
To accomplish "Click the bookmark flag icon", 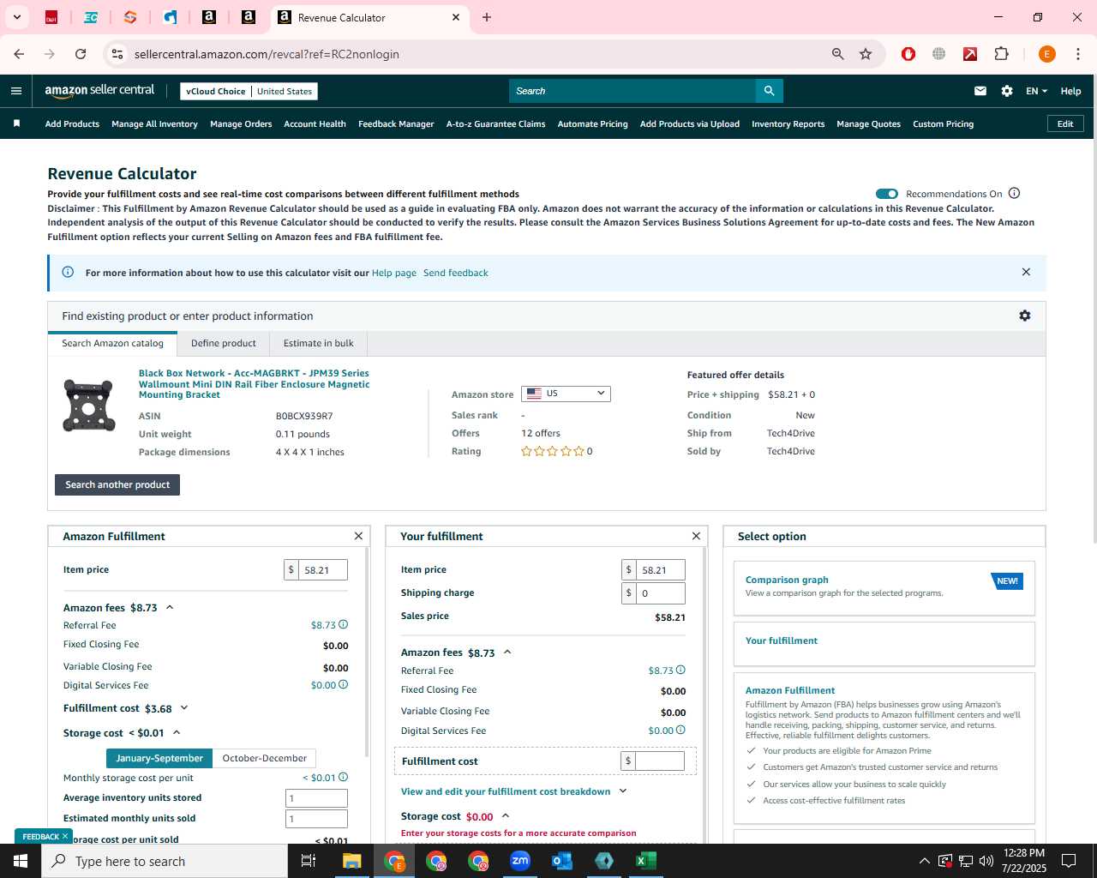I will pyautogui.click(x=16, y=123).
